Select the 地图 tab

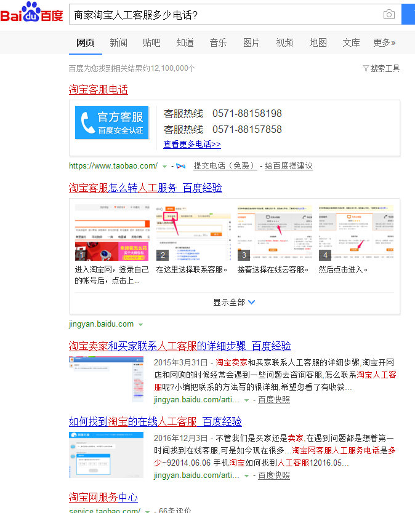pos(318,42)
